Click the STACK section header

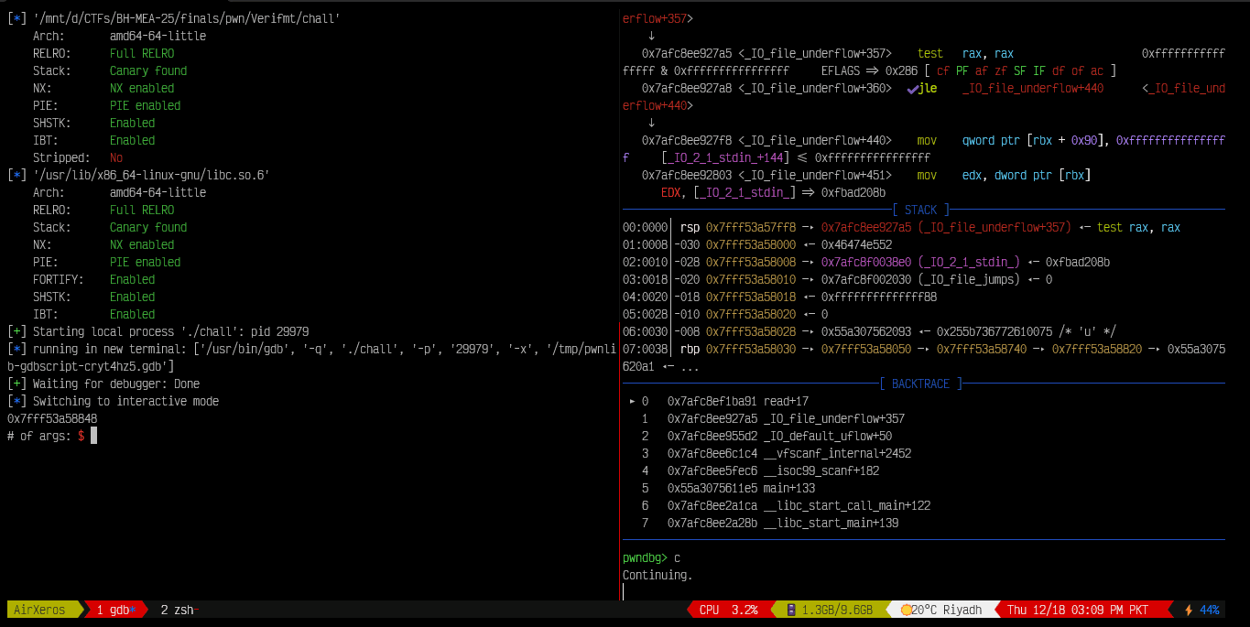[920, 210]
